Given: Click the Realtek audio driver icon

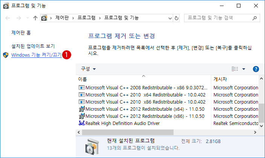Looking at the screenshot, I should point(82,123).
